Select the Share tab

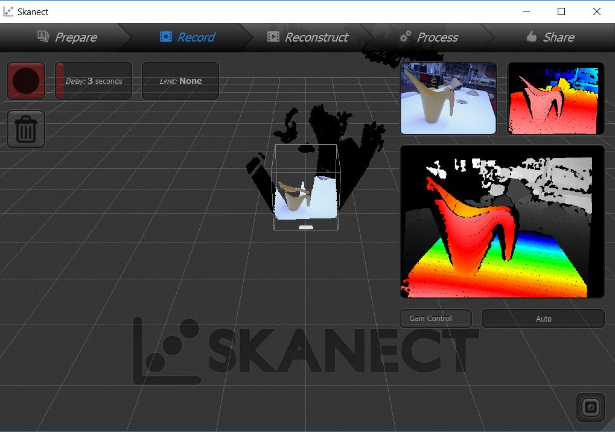pyautogui.click(x=550, y=37)
